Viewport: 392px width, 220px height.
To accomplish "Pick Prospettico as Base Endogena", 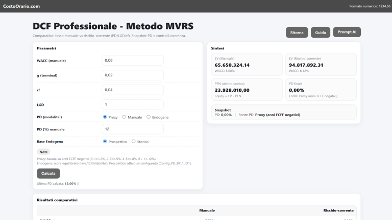I will pyautogui.click(x=105, y=142).
